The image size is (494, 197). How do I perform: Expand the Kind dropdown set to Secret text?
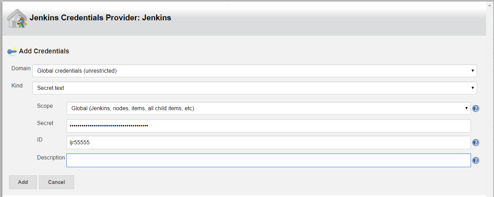tap(255, 88)
